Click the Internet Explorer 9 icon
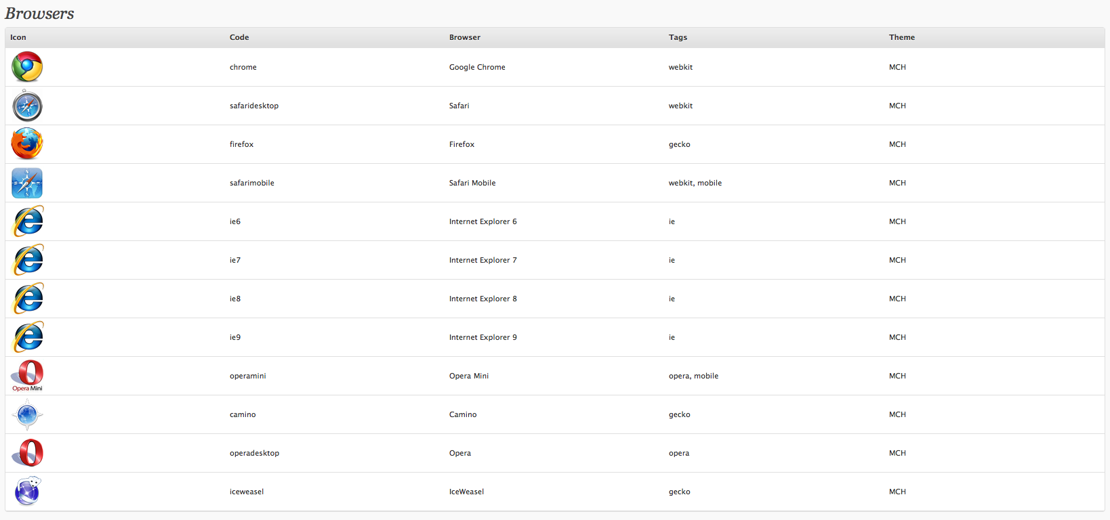The image size is (1110, 520). pyautogui.click(x=27, y=337)
